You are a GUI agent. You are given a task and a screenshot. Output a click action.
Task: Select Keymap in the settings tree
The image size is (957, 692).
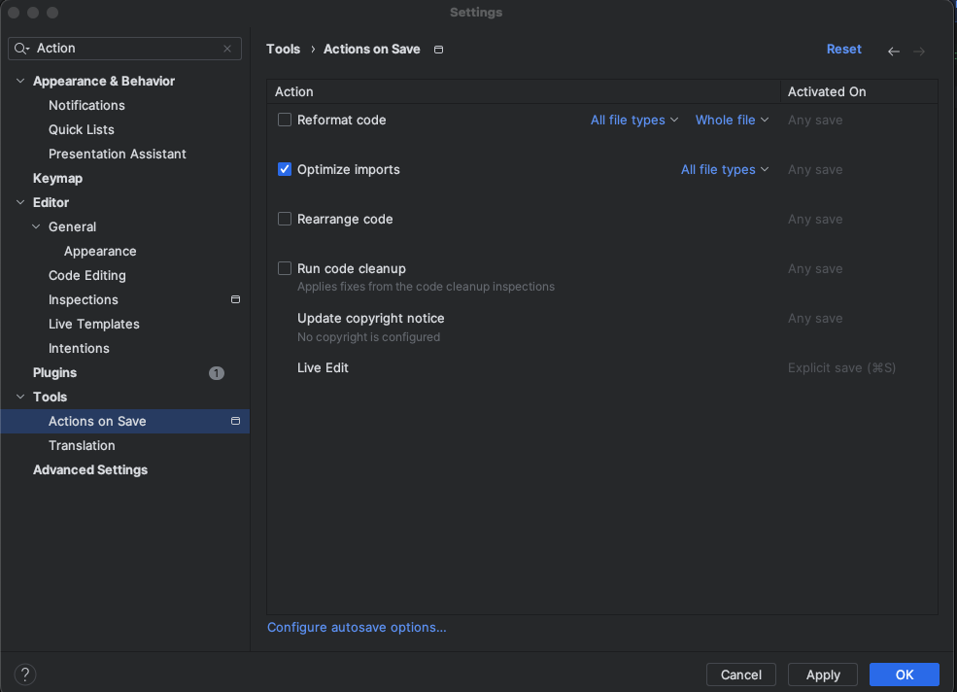pos(57,178)
